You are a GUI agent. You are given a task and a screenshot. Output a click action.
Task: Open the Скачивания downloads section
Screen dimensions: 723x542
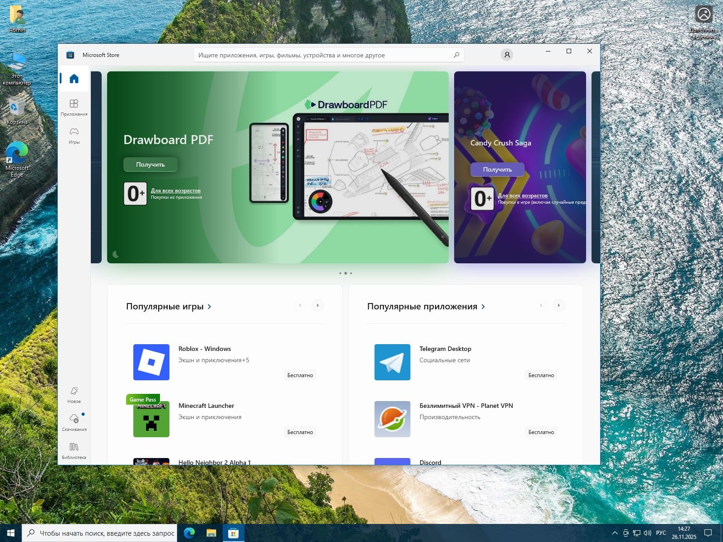point(74,422)
